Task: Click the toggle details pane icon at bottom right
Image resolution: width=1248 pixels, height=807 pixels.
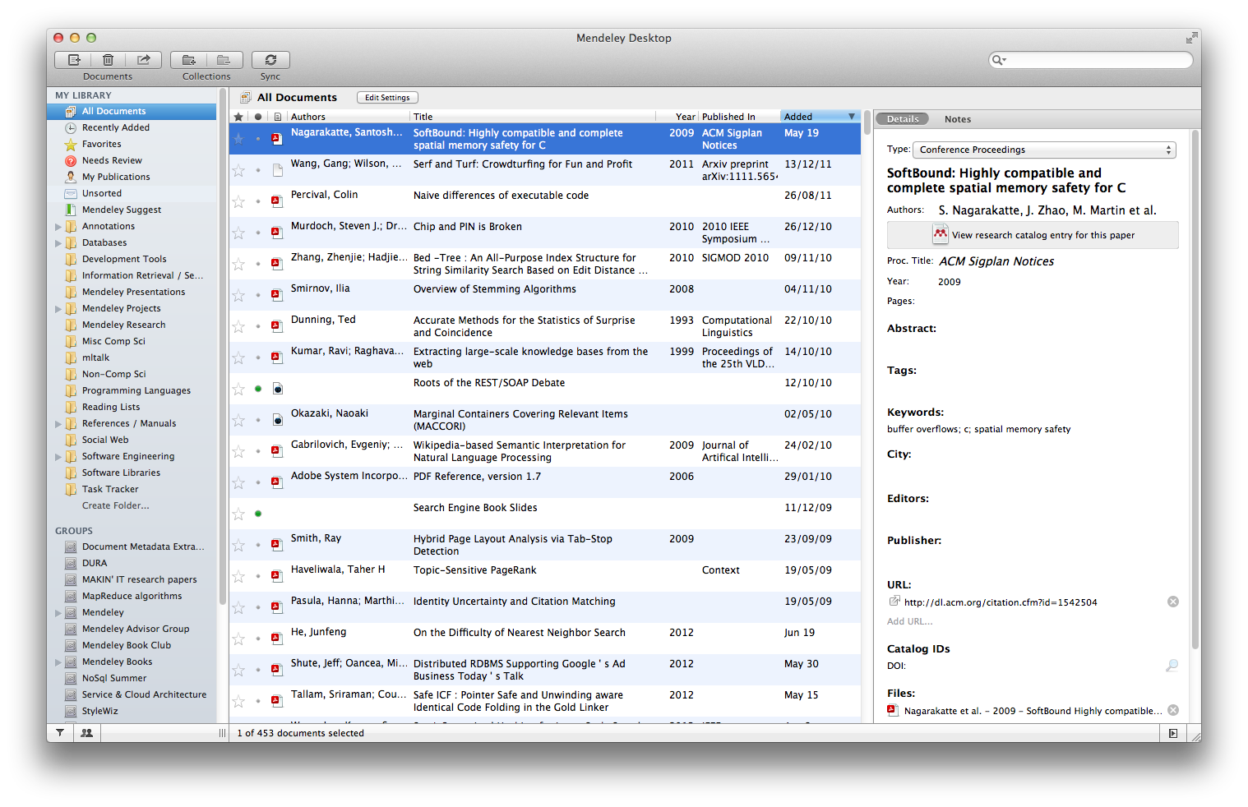Action: (x=1173, y=733)
